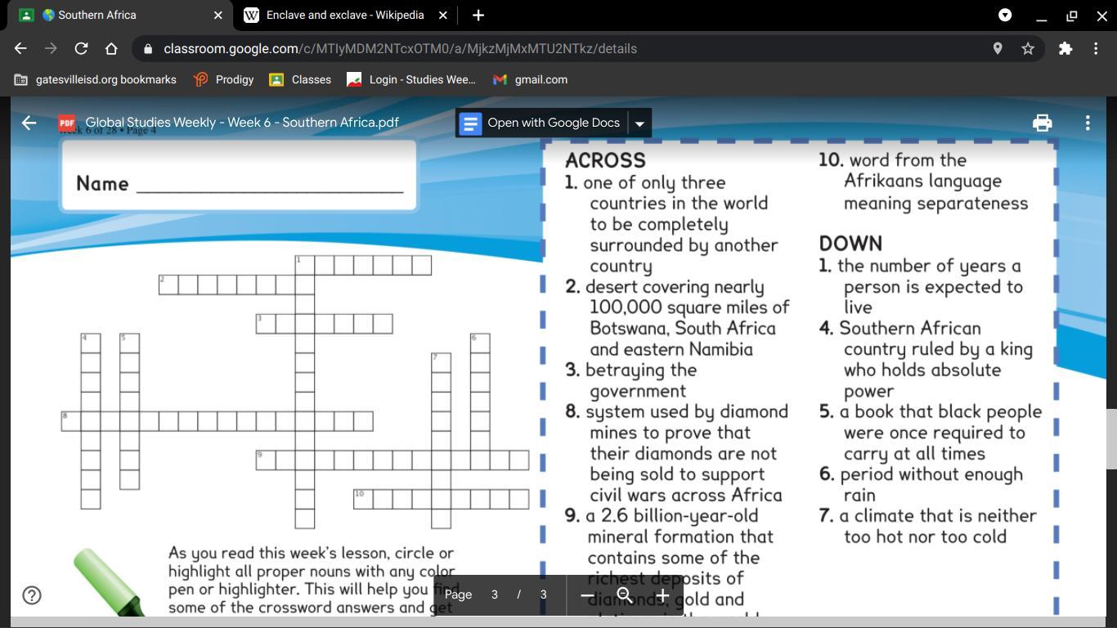Click the address bar URL

pyautogui.click(x=400, y=48)
